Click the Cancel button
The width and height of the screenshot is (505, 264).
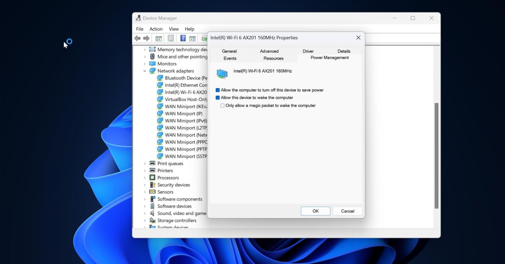[x=347, y=211]
